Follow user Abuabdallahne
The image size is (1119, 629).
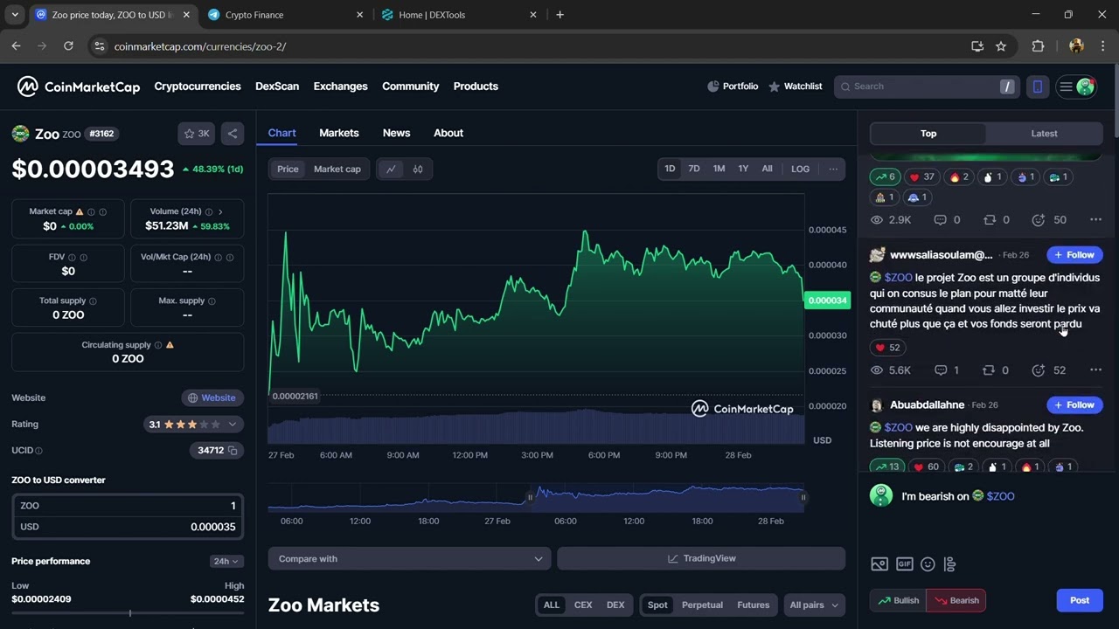1074,405
